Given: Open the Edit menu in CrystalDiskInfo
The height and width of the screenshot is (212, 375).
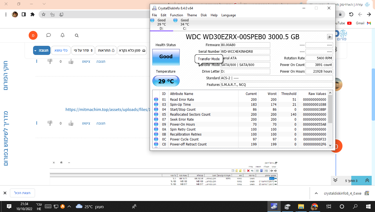Looking at the screenshot, I should point(164,15).
